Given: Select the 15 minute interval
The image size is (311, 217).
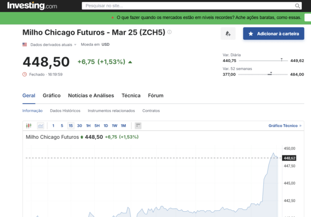Looking at the screenshot, I should click(x=70, y=126).
